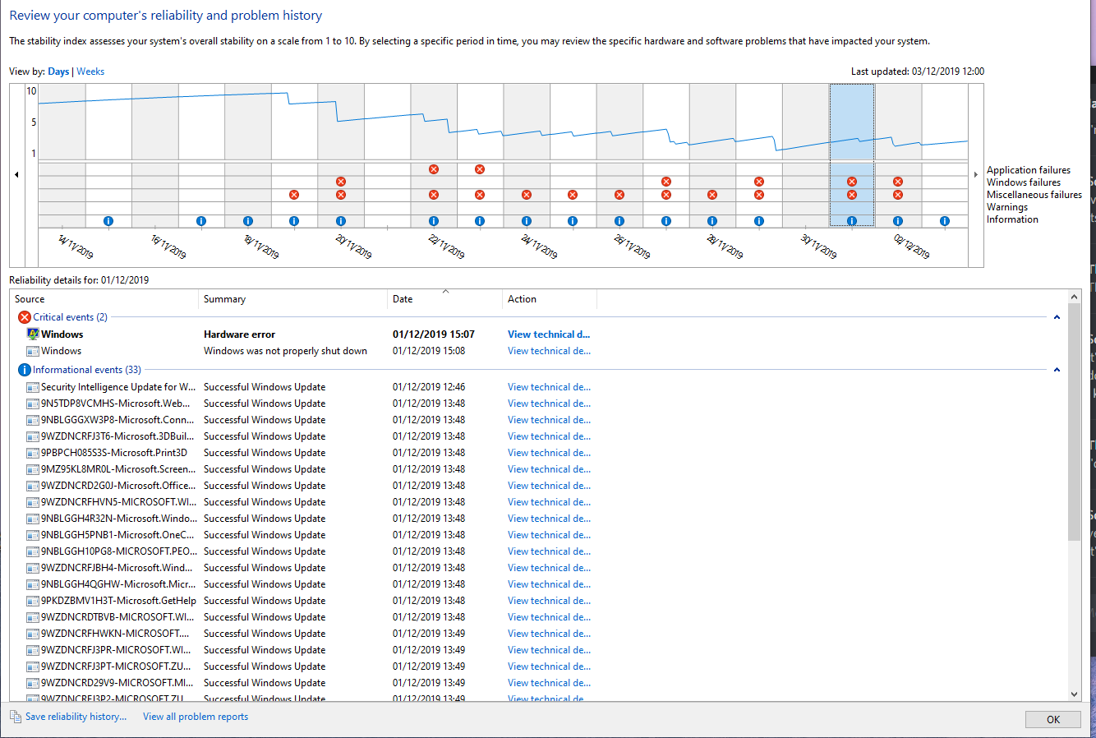This screenshot has height=738, width=1096.
Task: Select Windows failure icon on 29/11/2019
Action: click(759, 182)
